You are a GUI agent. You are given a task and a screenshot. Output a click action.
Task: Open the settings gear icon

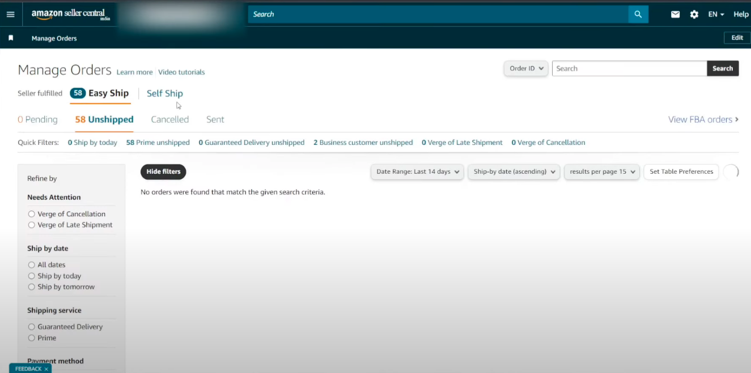pos(694,14)
